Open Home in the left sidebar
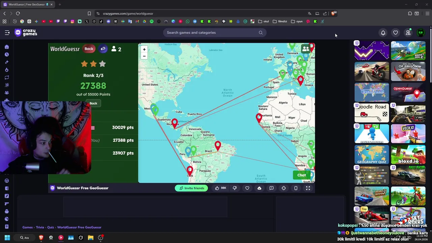This screenshot has width=432, height=243. point(7,47)
